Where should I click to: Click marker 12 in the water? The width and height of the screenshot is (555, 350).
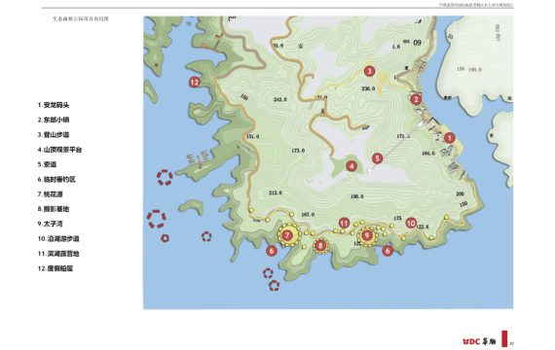[195, 83]
